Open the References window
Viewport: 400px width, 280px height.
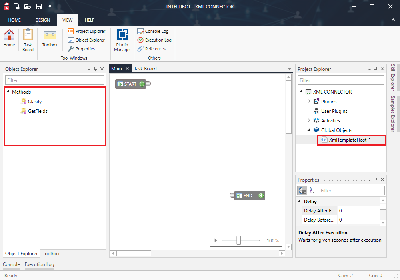pos(151,49)
